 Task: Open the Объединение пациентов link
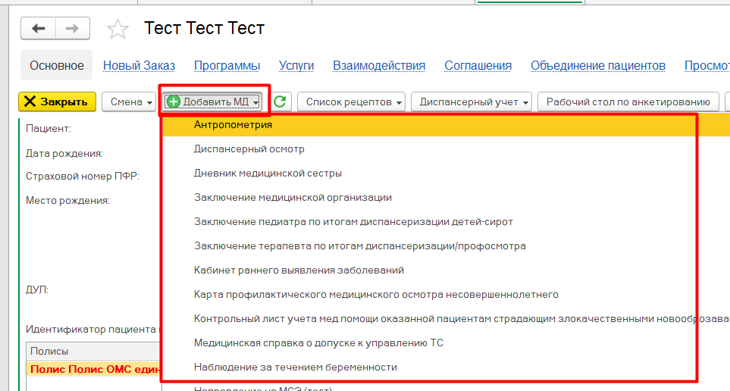pos(597,66)
